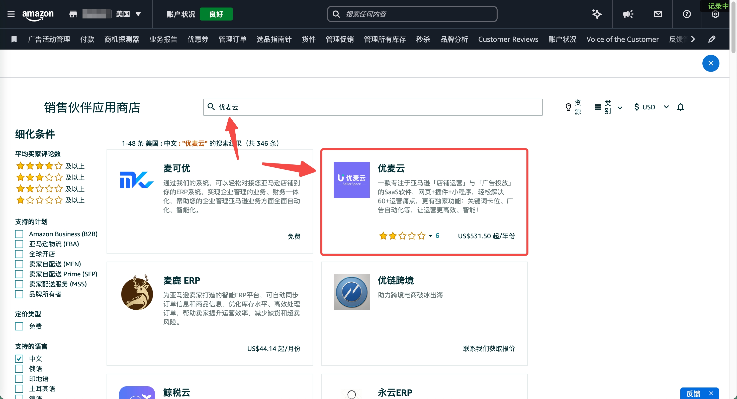The height and width of the screenshot is (399, 737).
Task: Open 管理订单 menu item
Action: click(x=232, y=39)
